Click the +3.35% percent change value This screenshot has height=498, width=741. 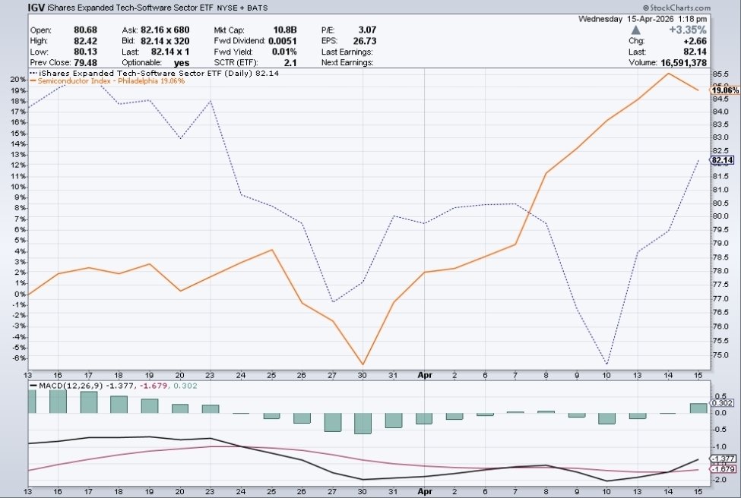(x=688, y=30)
